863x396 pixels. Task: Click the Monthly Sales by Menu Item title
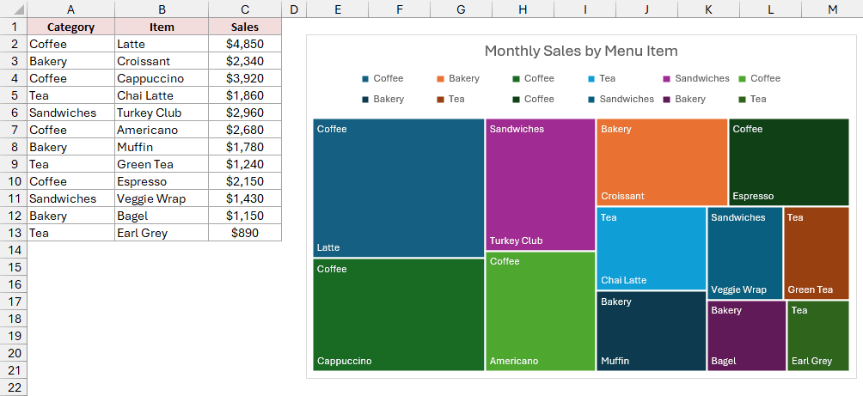coord(581,52)
